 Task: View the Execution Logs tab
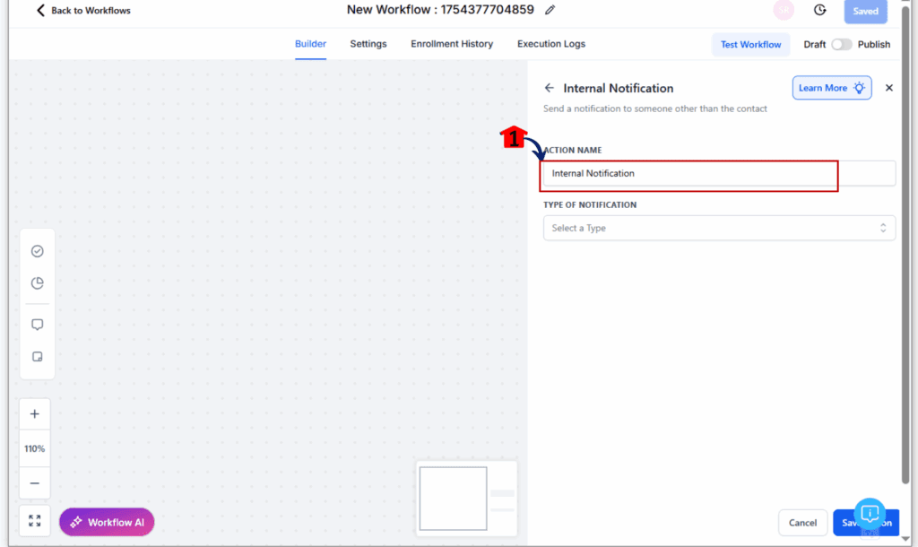pos(551,44)
